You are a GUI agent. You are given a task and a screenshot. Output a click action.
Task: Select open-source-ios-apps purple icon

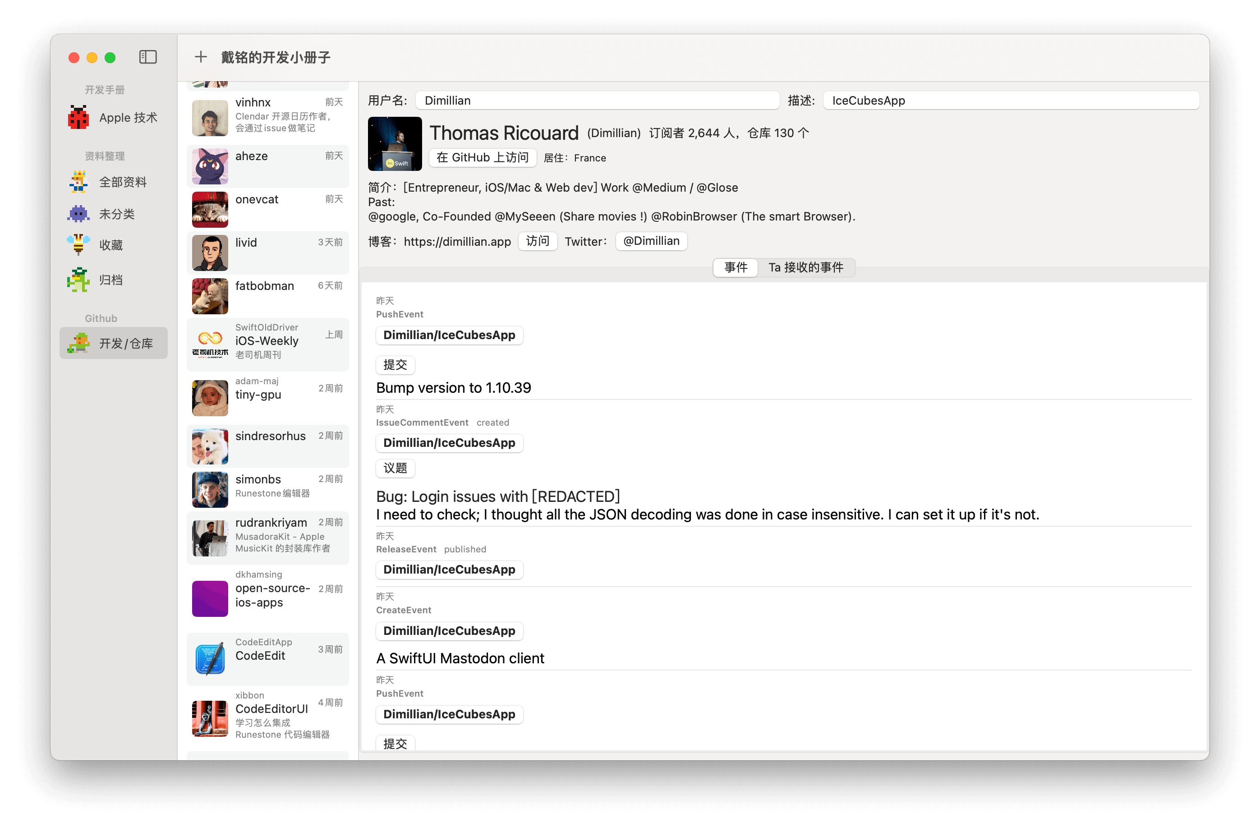(x=210, y=599)
